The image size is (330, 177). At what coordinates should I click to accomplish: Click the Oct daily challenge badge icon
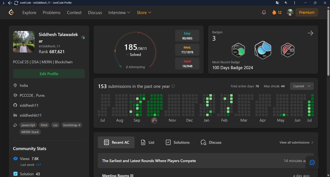288,50
